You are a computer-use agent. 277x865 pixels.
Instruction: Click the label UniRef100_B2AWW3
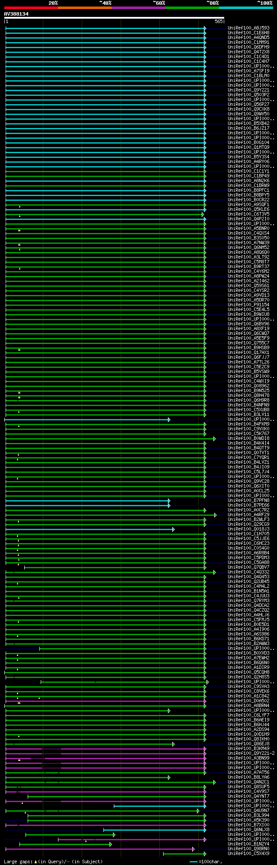(248, 643)
